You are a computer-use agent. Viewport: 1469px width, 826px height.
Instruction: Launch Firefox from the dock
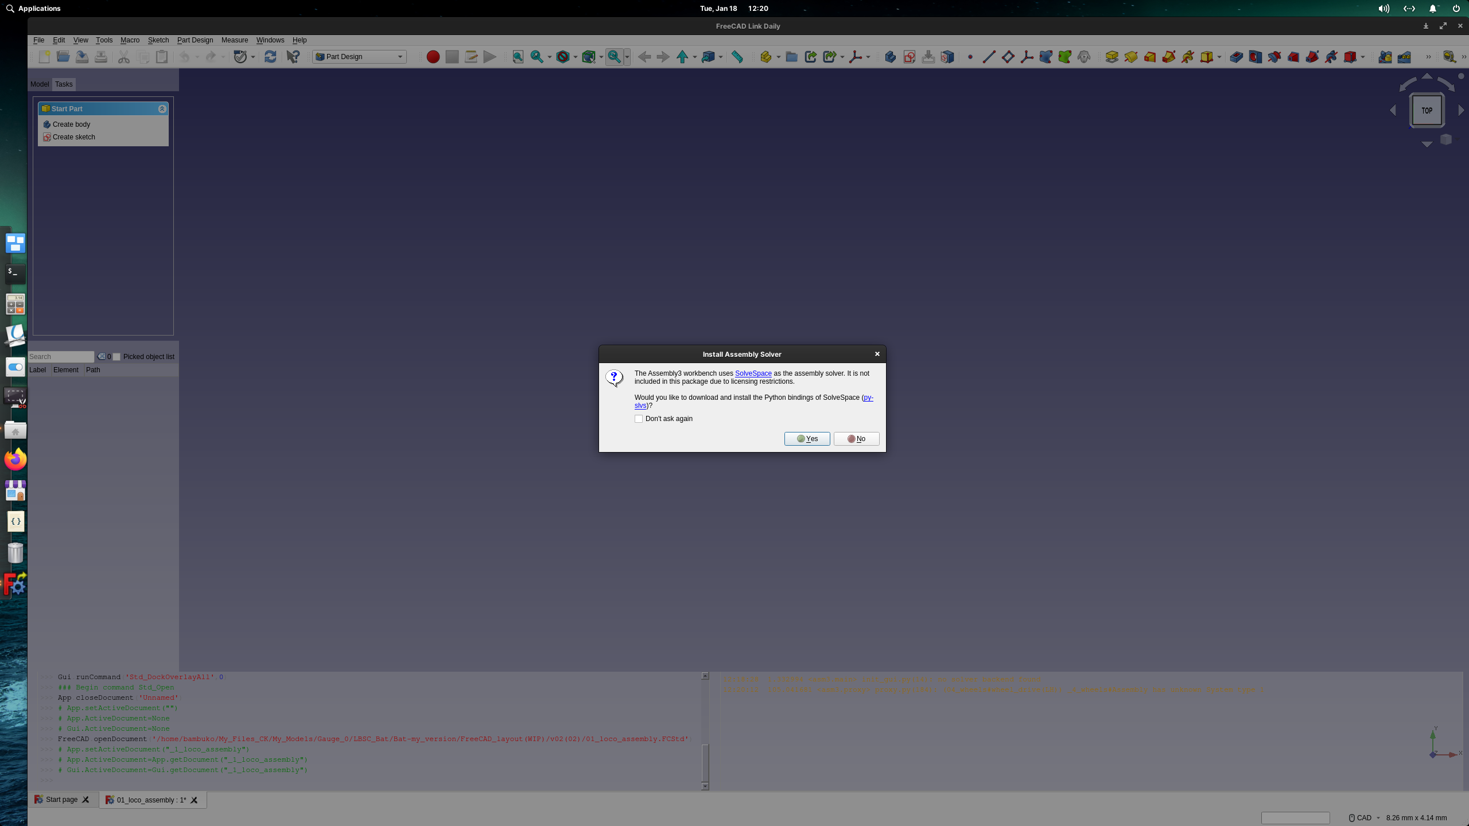coord(15,459)
